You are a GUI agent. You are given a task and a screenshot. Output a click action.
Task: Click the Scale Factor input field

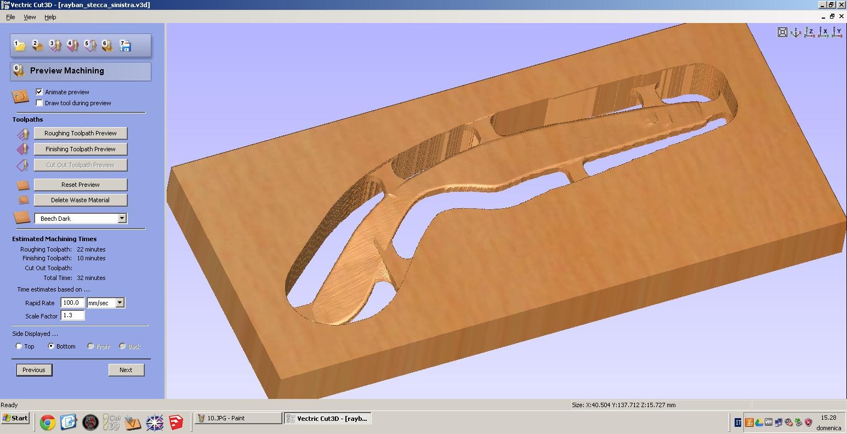72,315
